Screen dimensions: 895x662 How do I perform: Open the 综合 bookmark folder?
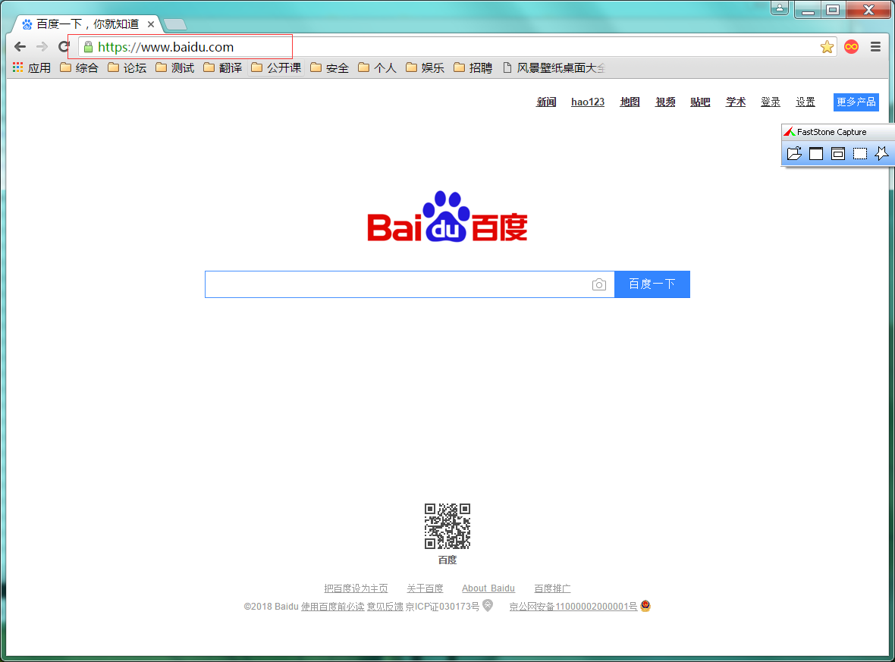80,68
